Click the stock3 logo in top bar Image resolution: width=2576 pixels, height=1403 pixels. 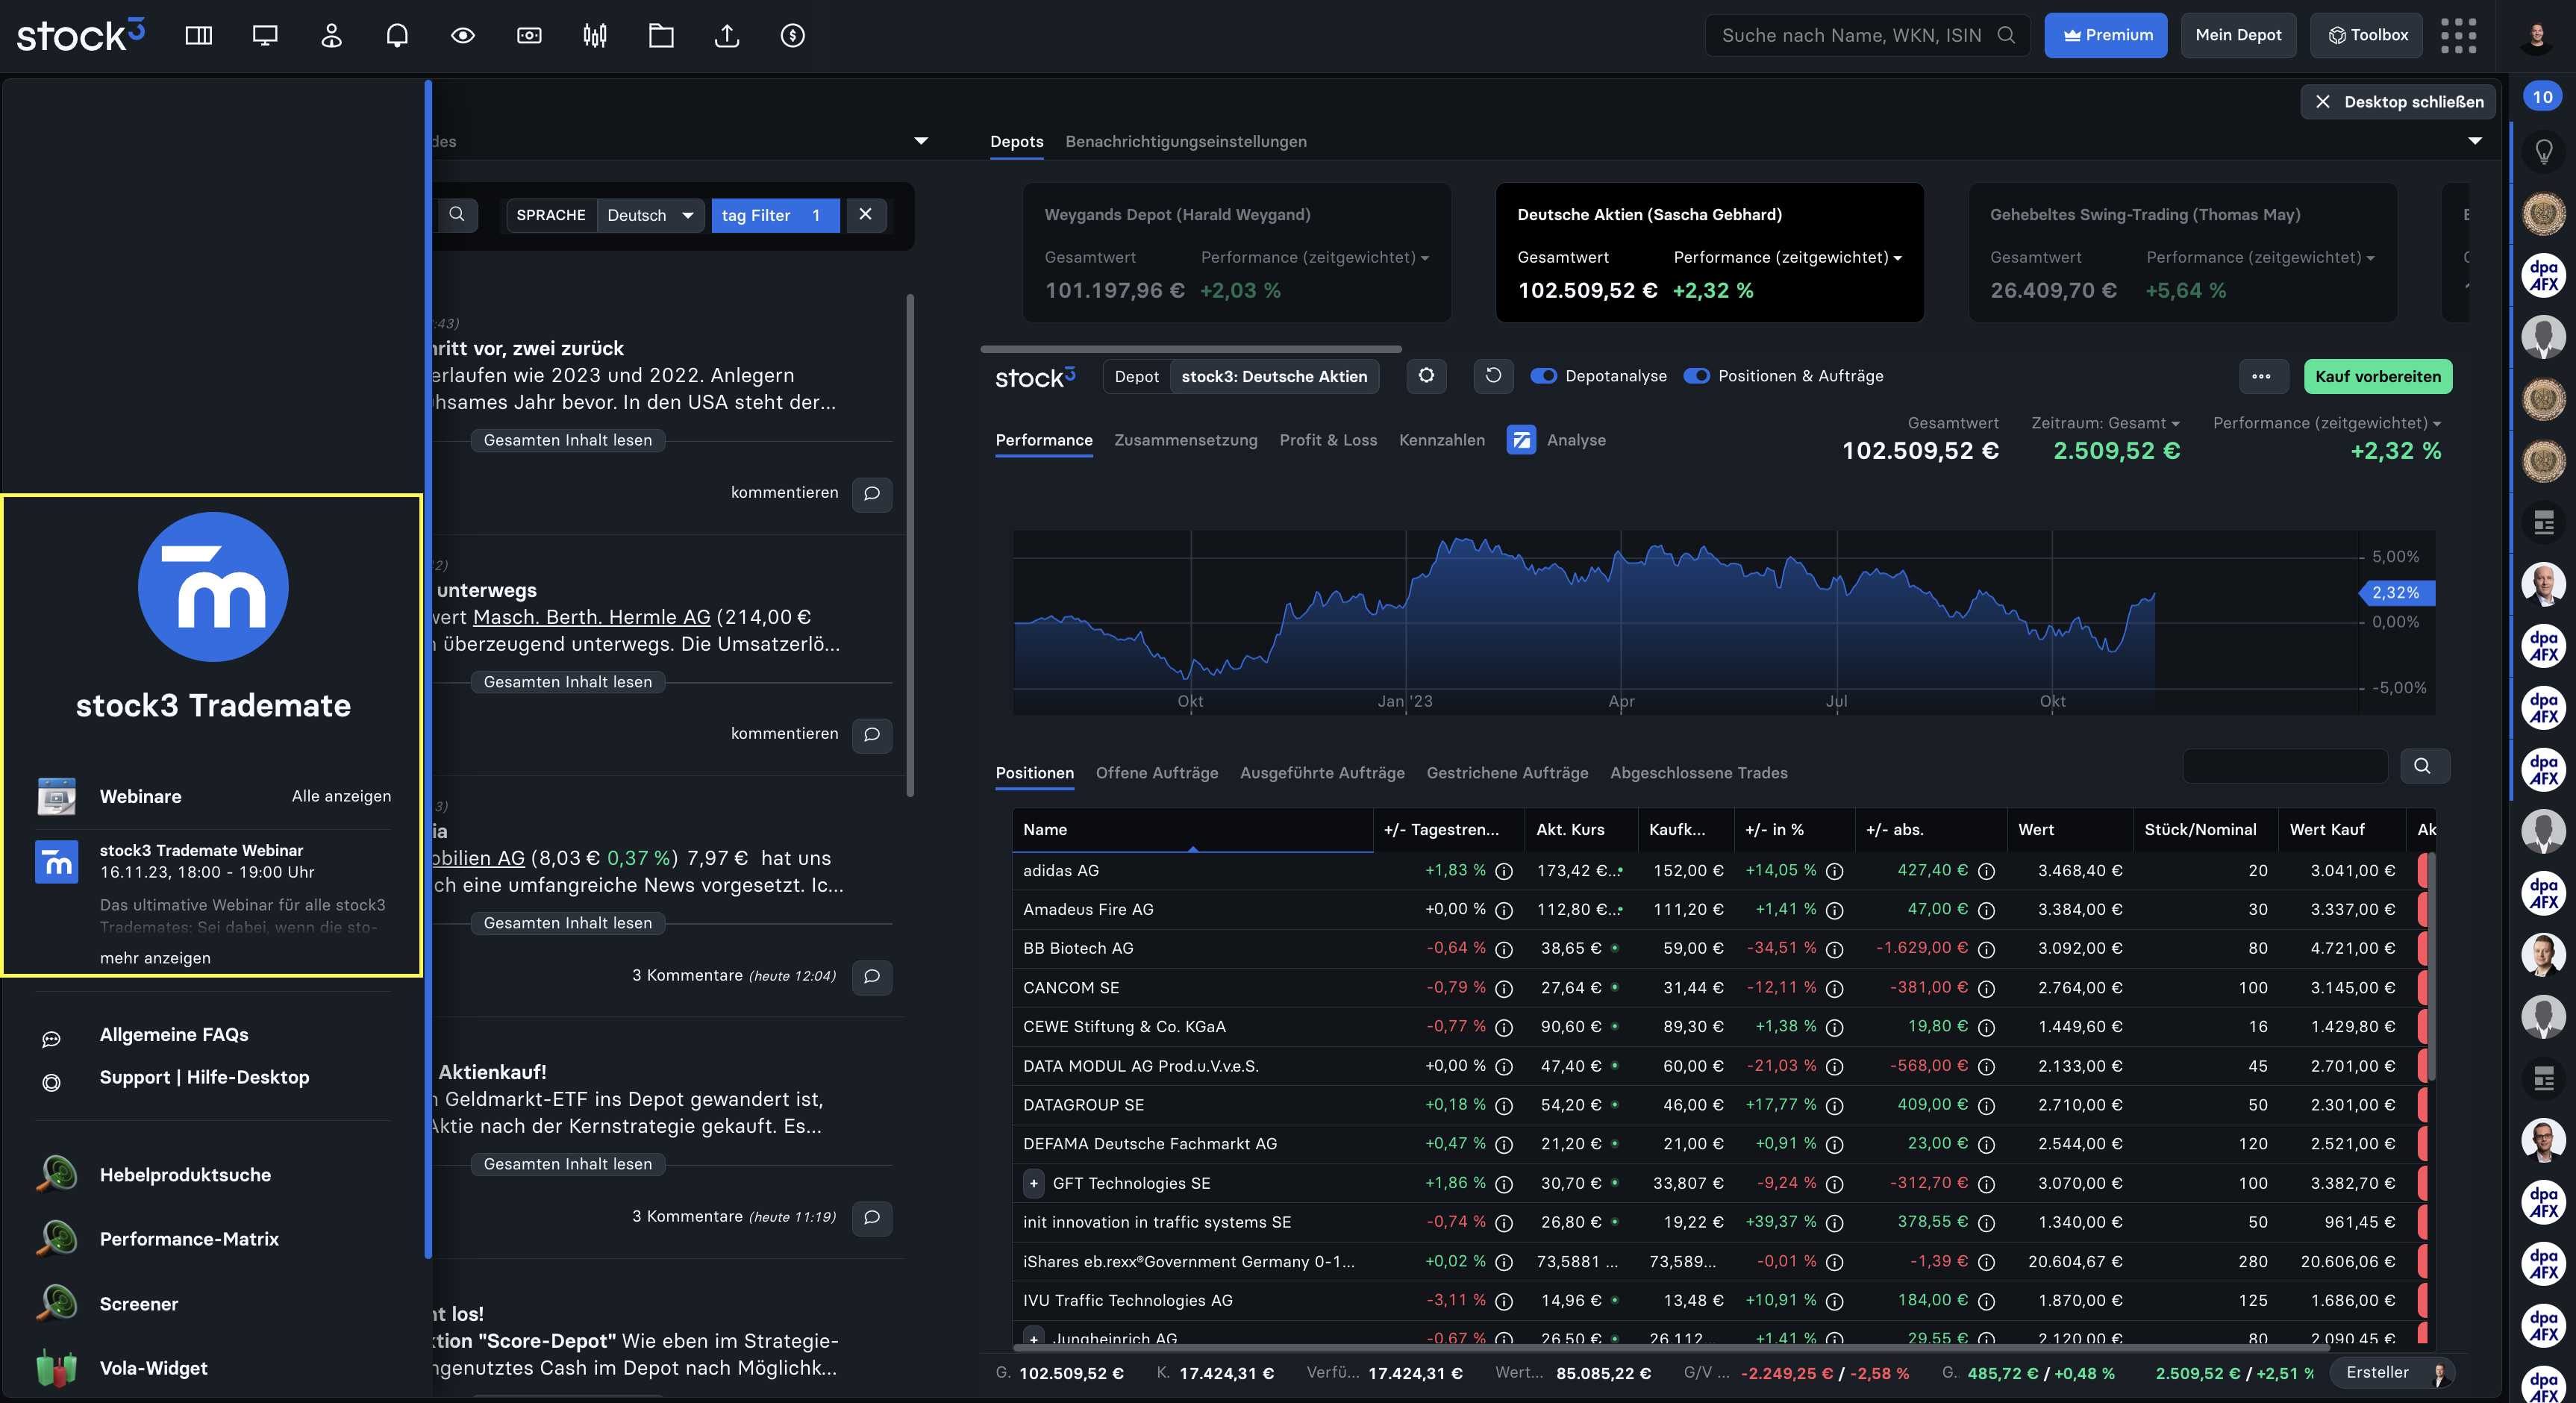pyautogui.click(x=81, y=36)
